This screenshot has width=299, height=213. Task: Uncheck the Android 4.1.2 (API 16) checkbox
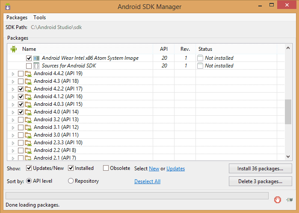(x=21, y=96)
